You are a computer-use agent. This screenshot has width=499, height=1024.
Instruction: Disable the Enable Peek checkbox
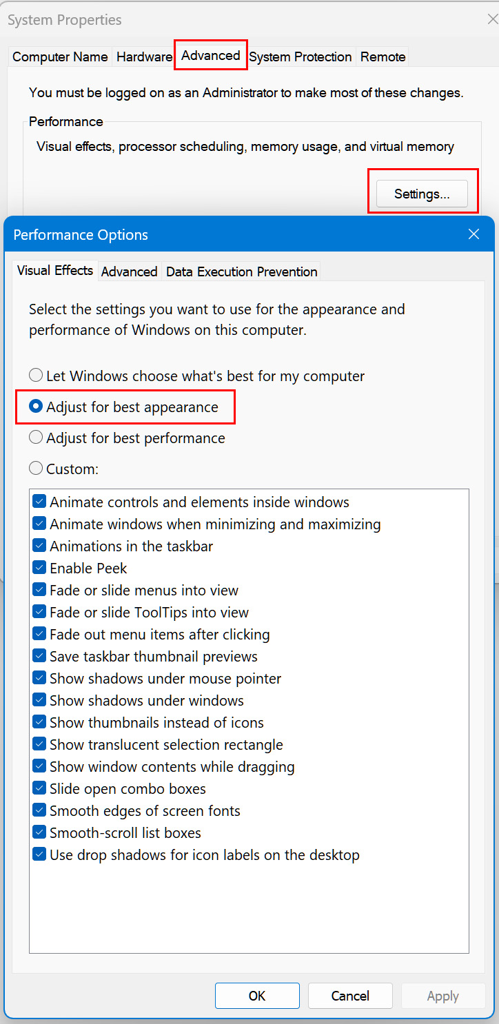(39, 569)
